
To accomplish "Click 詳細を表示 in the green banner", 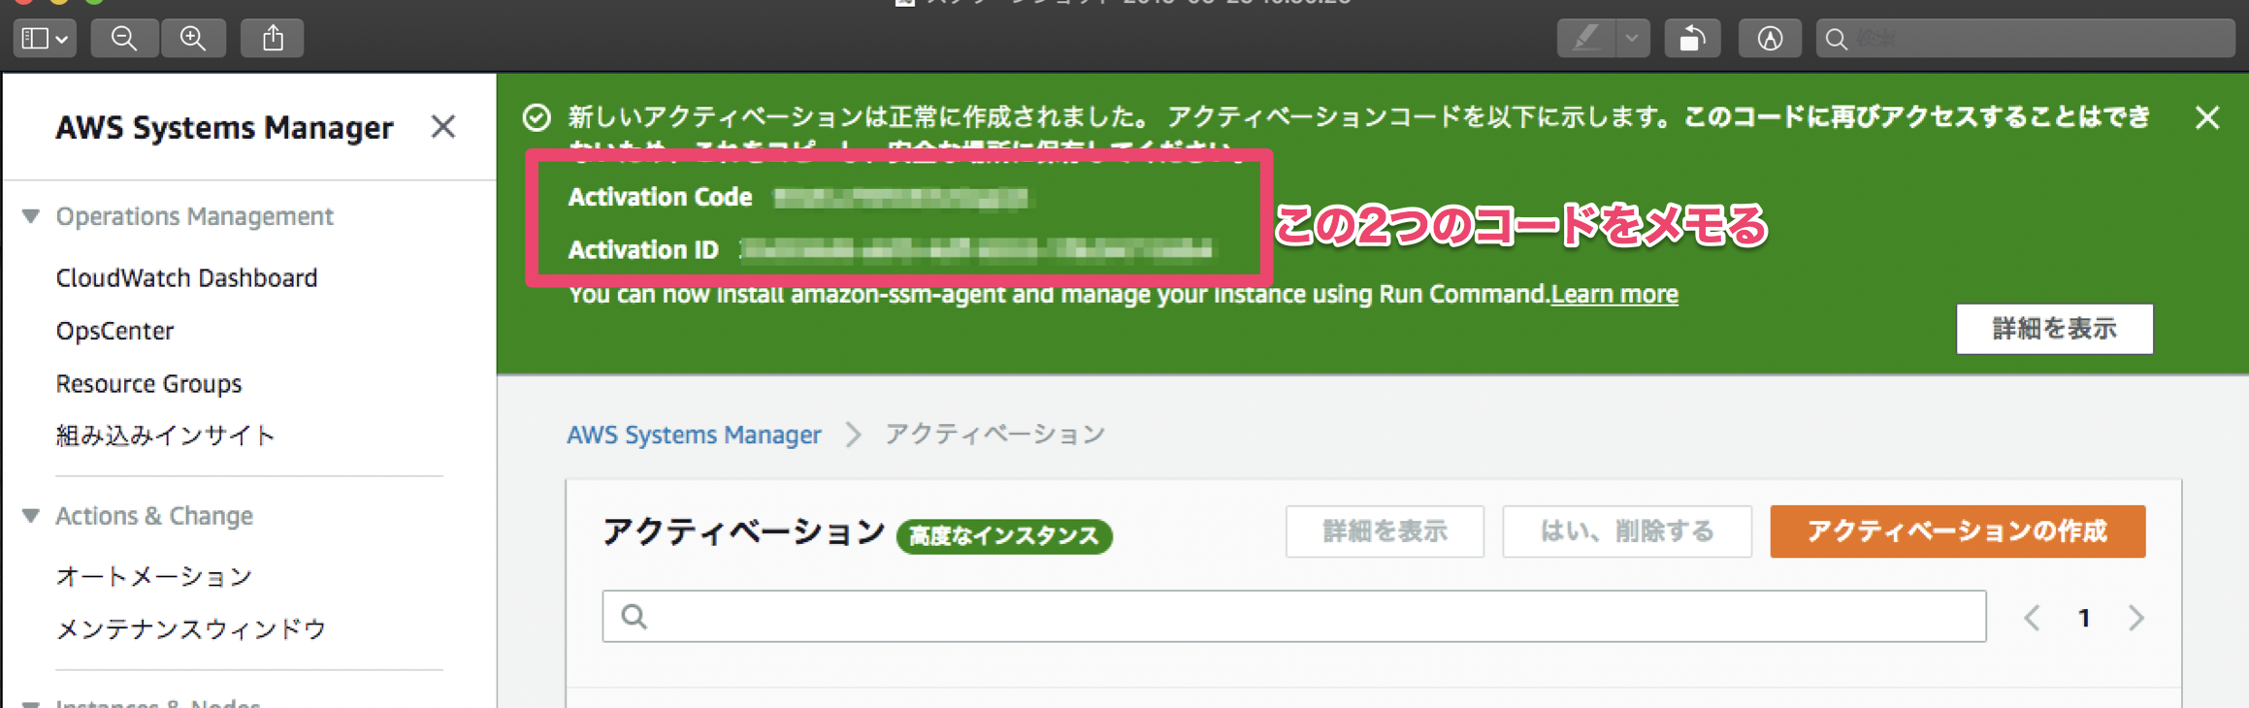I will 2055,329.
